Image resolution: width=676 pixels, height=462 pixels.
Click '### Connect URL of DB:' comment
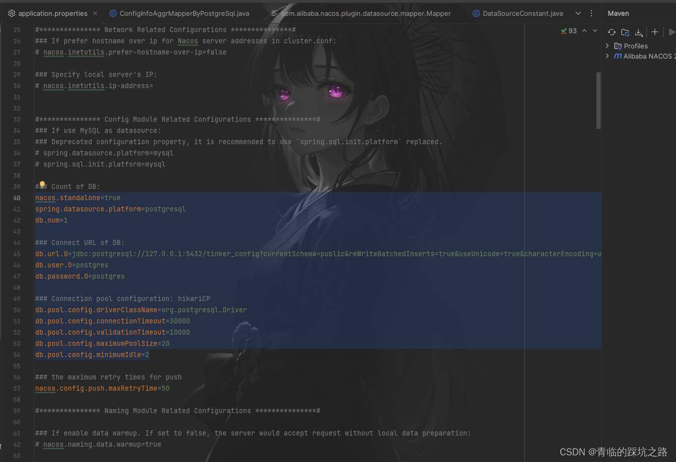tap(80, 242)
